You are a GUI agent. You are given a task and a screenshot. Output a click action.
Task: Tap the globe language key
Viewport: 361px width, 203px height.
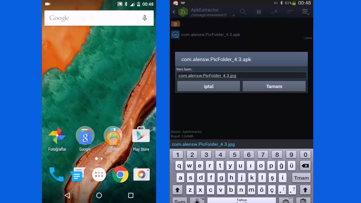(x=286, y=200)
